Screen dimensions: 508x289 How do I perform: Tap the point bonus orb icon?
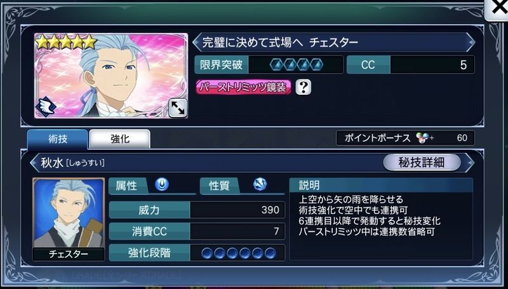click(x=422, y=138)
